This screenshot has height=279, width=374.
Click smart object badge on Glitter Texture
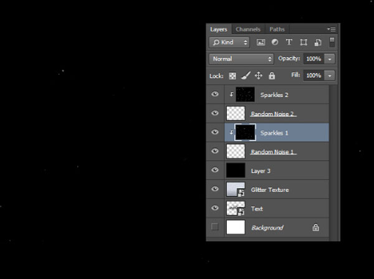241,193
